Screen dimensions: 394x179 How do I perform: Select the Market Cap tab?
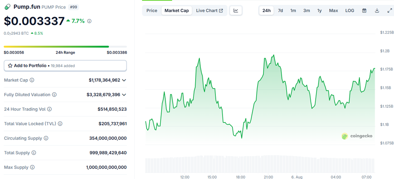pos(177,11)
